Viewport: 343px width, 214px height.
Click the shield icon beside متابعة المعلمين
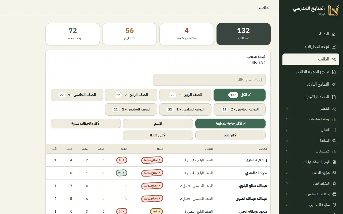coord(334,205)
